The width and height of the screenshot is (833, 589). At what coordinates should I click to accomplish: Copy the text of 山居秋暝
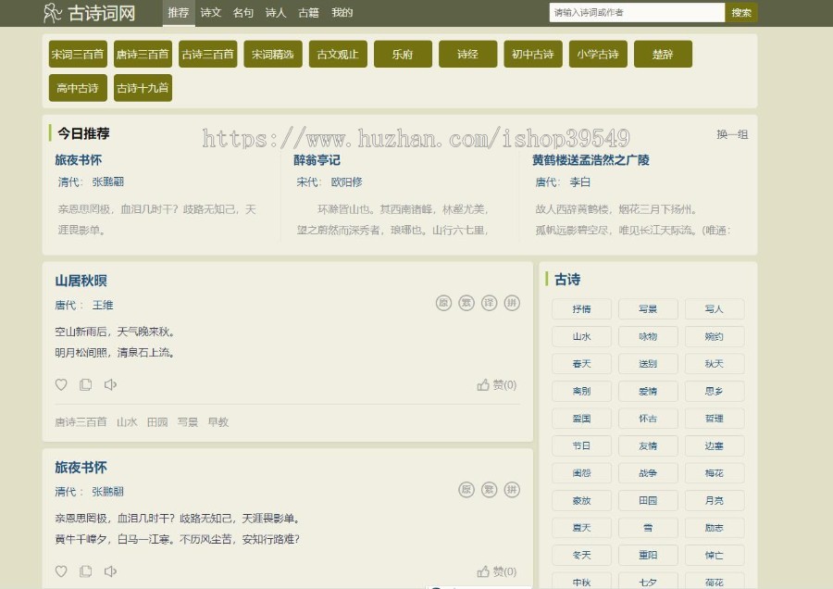point(85,385)
